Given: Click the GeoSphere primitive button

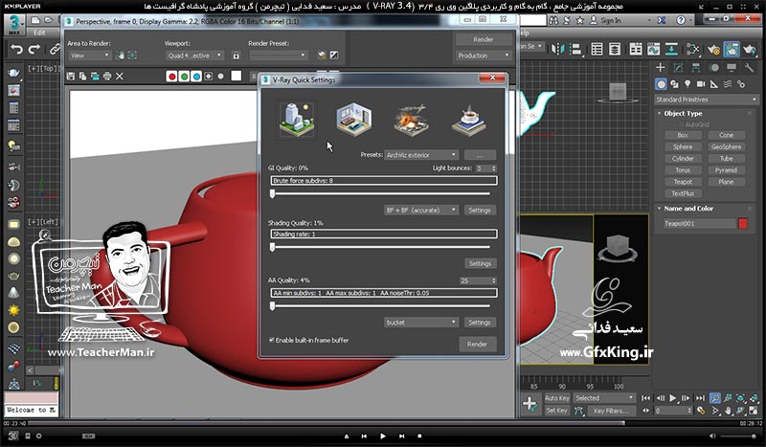Looking at the screenshot, I should (726, 146).
